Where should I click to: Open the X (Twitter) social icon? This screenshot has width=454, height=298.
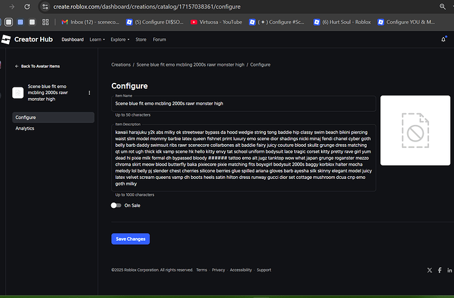(430, 270)
